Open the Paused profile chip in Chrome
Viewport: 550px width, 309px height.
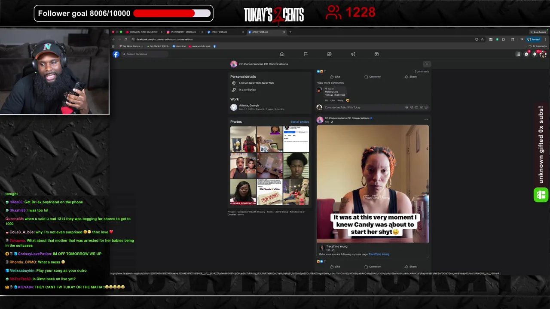534,39
